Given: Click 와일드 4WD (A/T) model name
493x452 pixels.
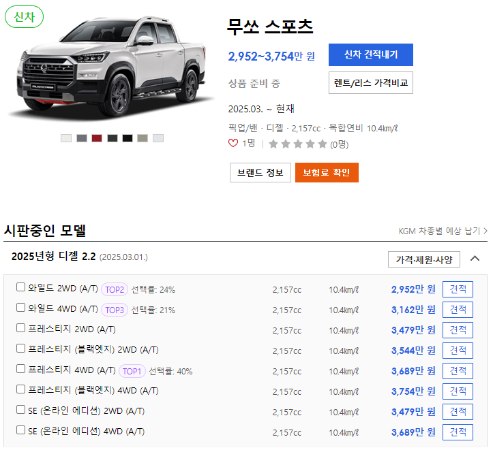Looking at the screenshot, I should coord(63,309).
